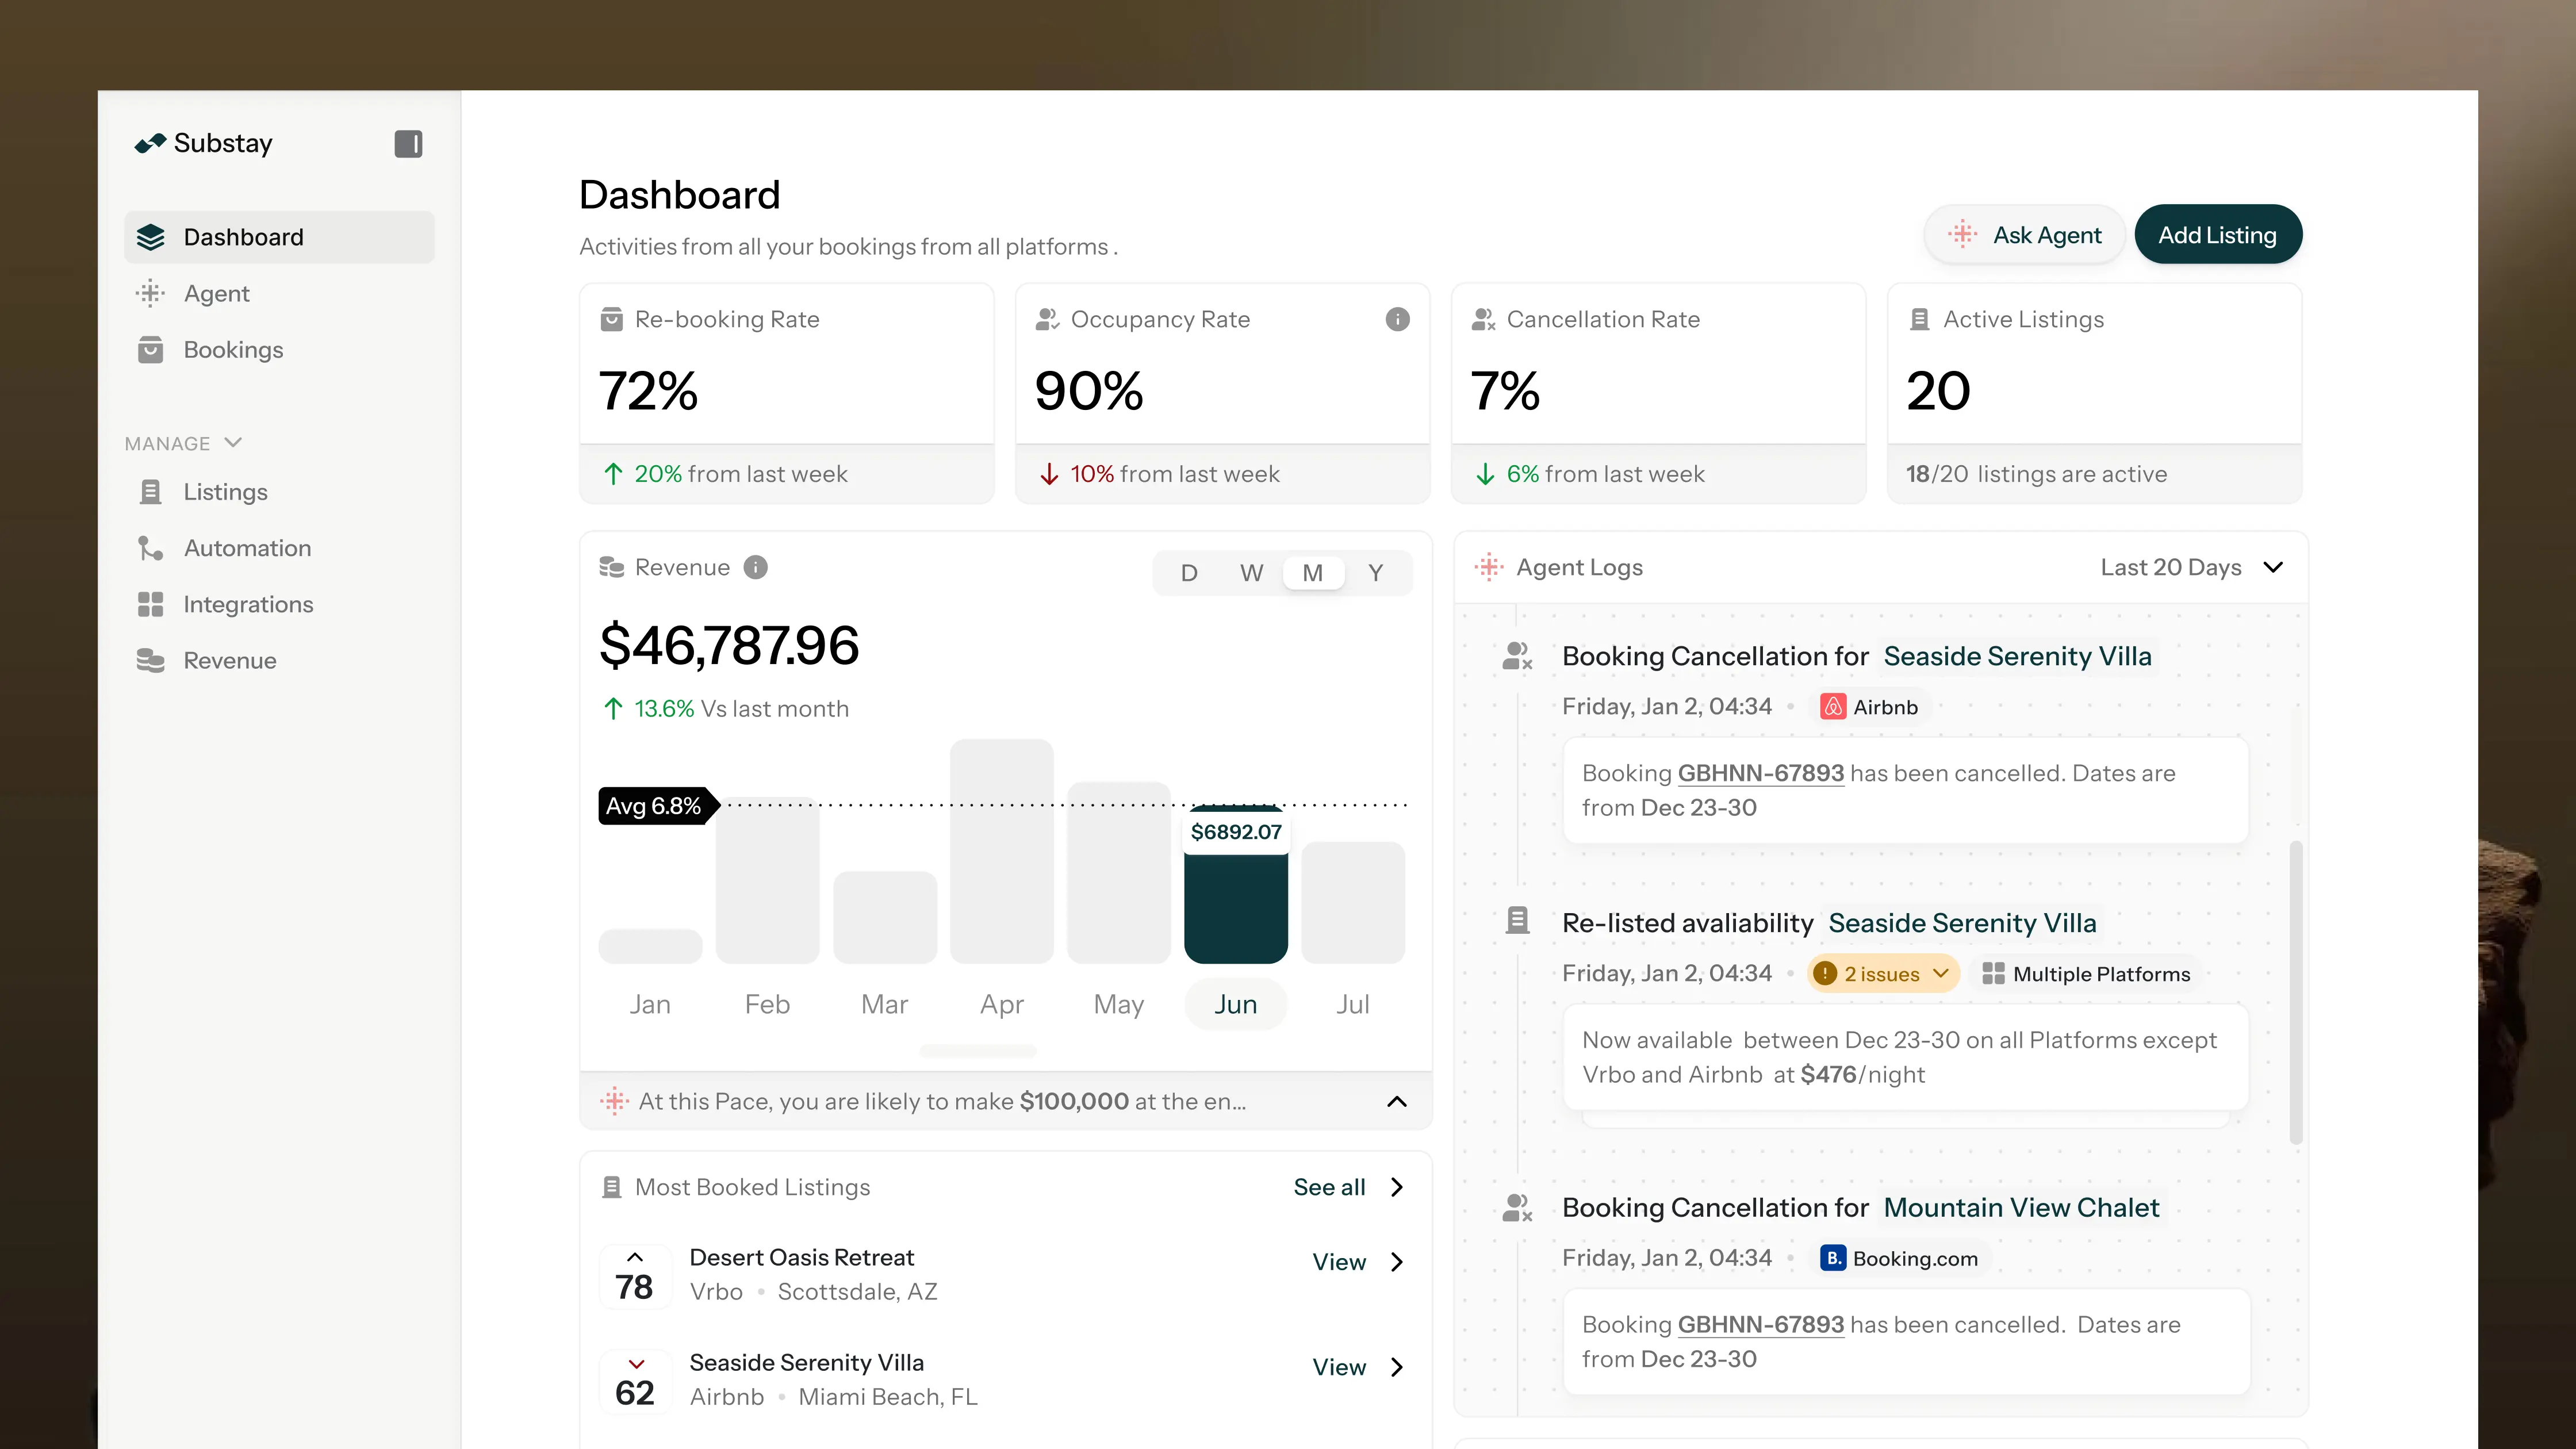Click the Substay logo icon
This screenshot has width=2576, height=1449.
click(x=150, y=144)
